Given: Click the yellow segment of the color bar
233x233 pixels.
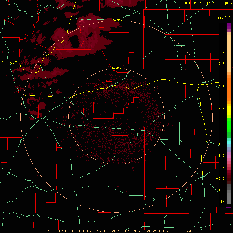Looking at the screenshot, I should [x=229, y=111].
